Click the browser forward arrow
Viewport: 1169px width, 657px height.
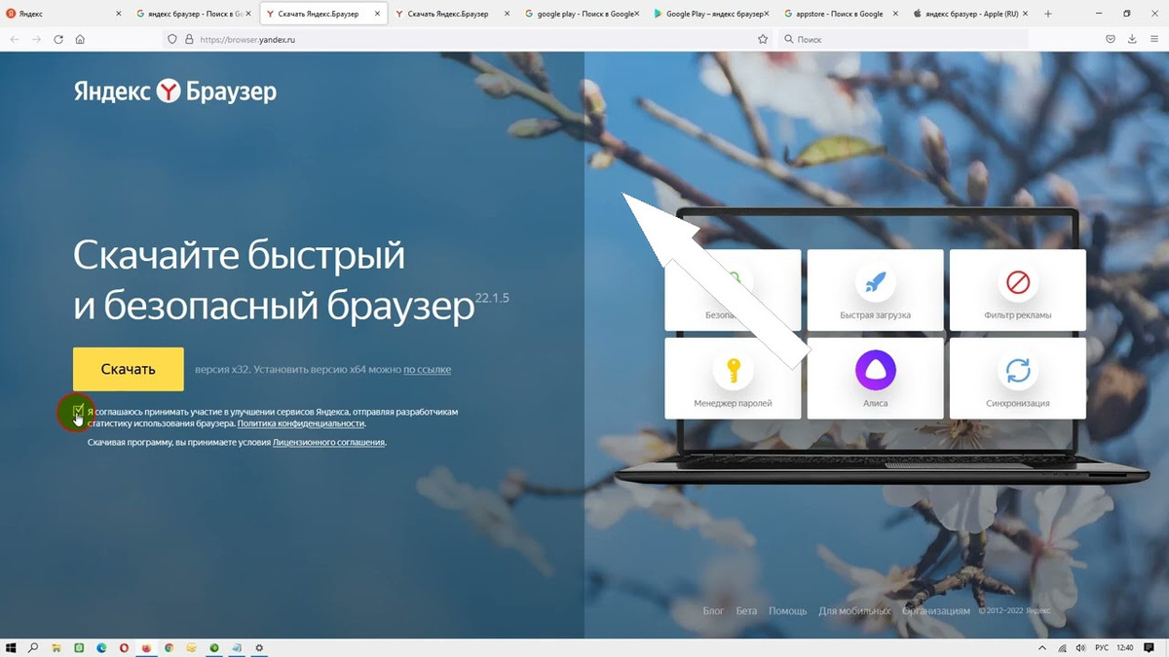(37, 39)
